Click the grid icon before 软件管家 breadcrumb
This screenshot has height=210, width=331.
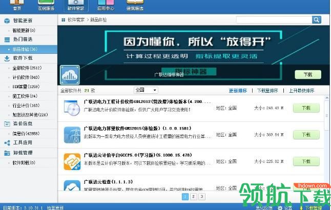coord(63,20)
